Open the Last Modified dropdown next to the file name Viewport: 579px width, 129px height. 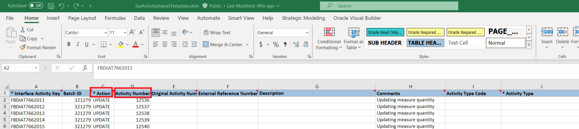click(278, 6)
